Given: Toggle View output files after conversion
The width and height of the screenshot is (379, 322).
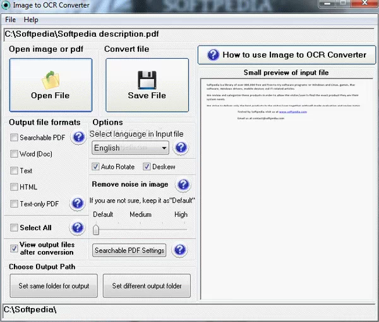Looking at the screenshot, I should tap(14, 249).
